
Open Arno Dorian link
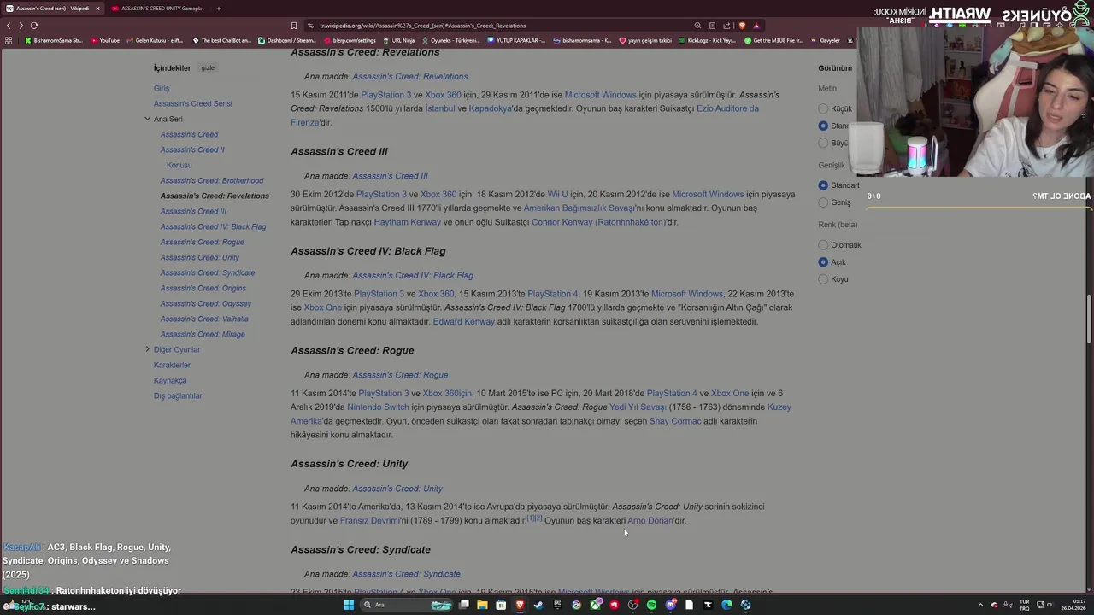(650, 521)
